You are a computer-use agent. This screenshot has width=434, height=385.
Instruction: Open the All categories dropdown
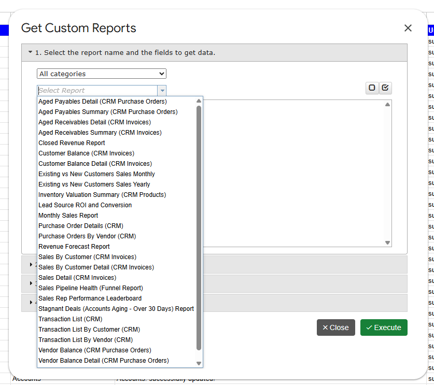(x=102, y=74)
